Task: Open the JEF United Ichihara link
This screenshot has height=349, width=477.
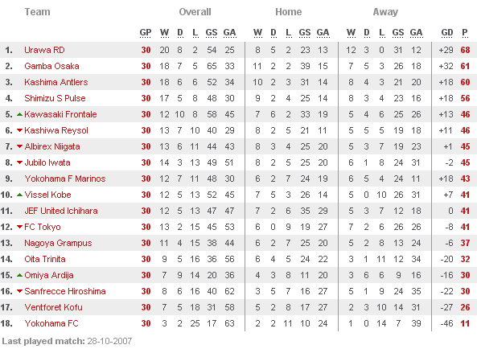Action: tap(61, 211)
